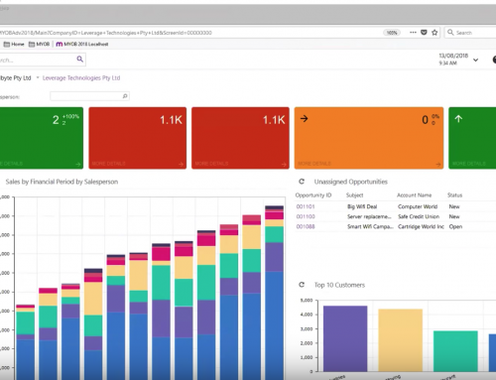
Task: Select the 'Safe Credit Union' account cell
Action: point(419,216)
